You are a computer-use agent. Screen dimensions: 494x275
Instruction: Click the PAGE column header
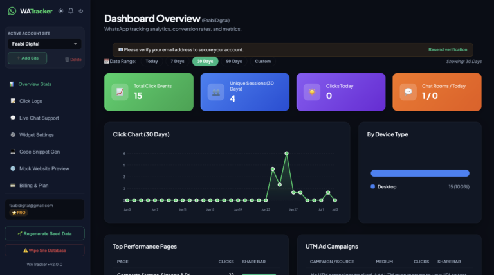[x=123, y=262]
